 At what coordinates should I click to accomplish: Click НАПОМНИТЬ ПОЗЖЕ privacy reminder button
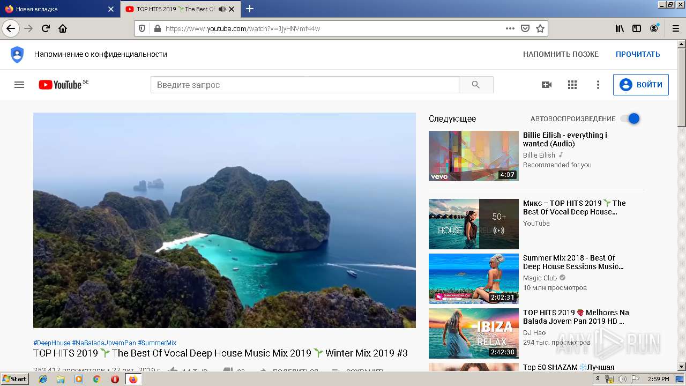[561, 54]
